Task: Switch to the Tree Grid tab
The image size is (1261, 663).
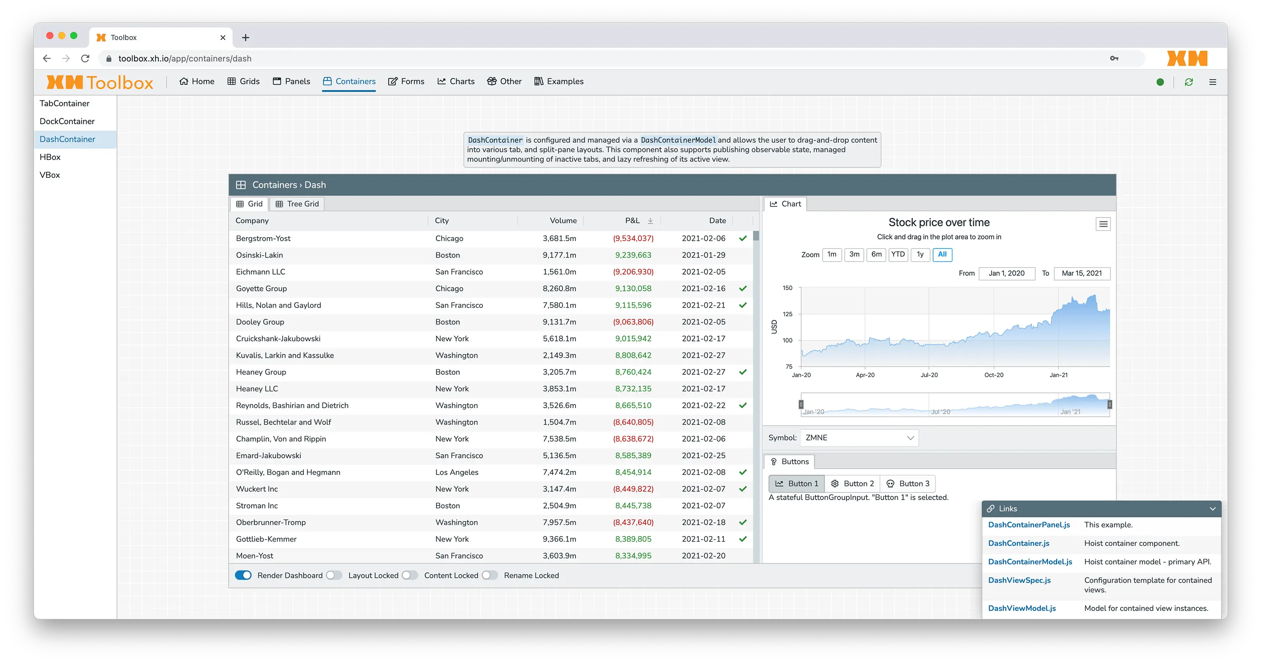Action: [297, 204]
